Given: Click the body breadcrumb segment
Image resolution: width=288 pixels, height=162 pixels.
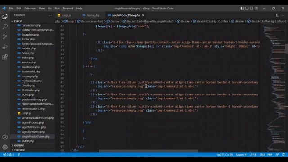Looking at the screenshot, I should [x=69, y=21].
